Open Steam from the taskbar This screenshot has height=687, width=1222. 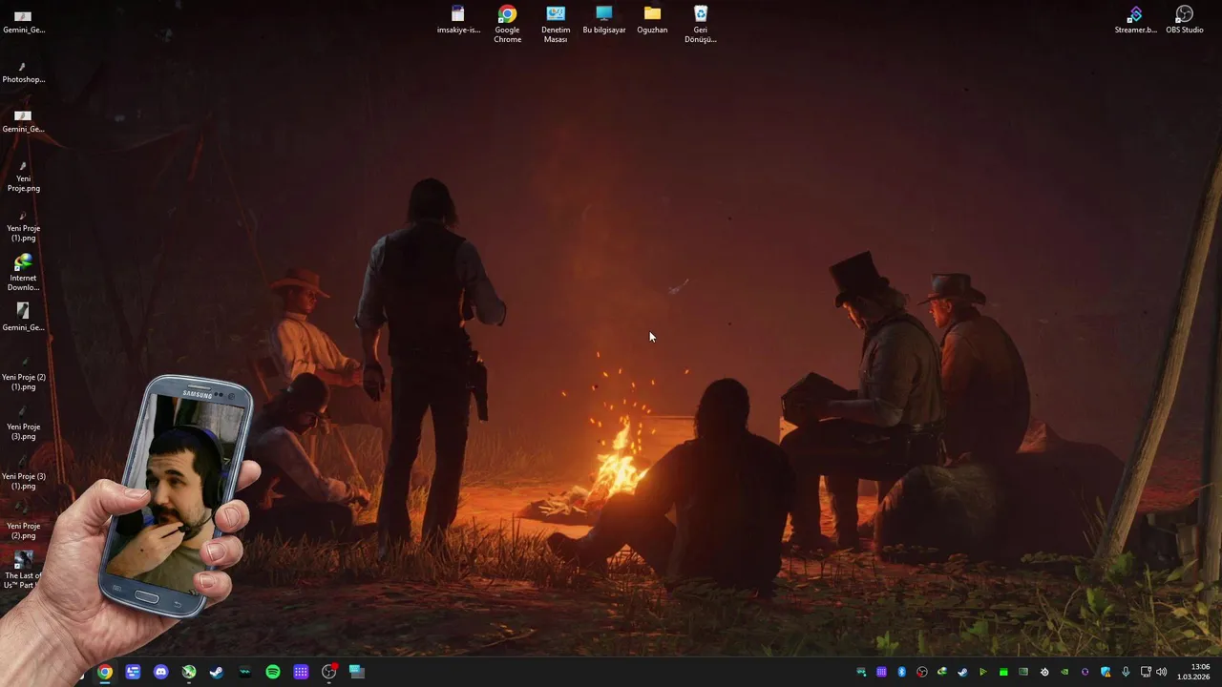(217, 672)
